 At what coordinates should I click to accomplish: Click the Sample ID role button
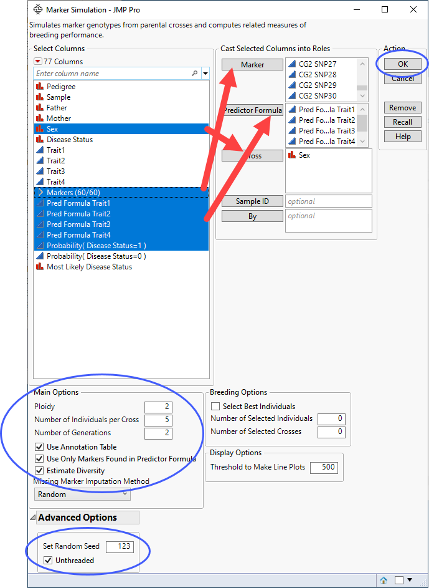[x=252, y=201]
